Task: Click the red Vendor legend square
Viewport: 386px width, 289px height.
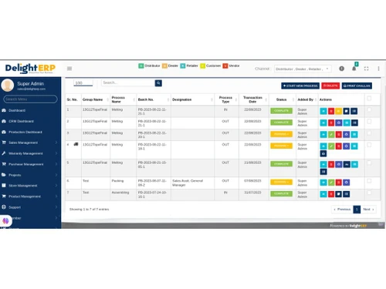Action: pos(225,66)
